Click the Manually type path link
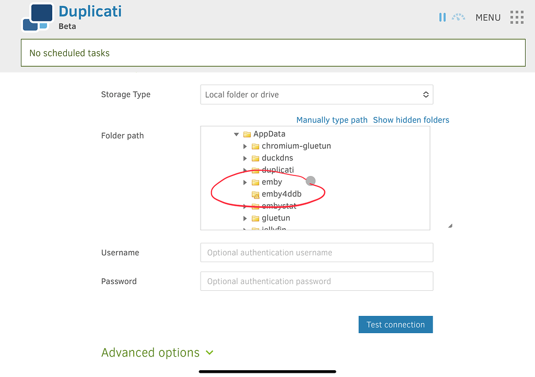This screenshot has height=377, width=535. point(332,120)
